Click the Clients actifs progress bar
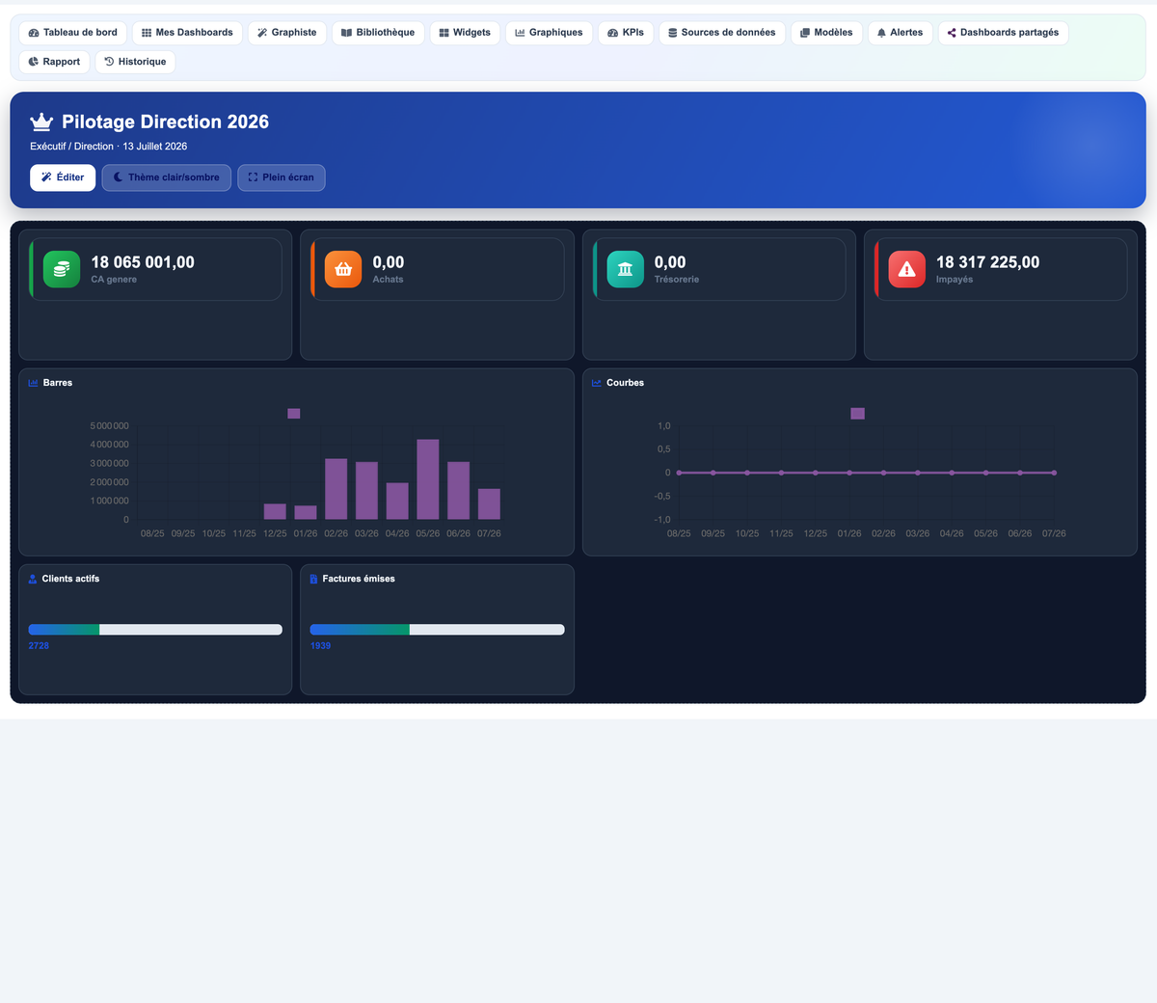The height and width of the screenshot is (1003, 1157). click(x=155, y=630)
